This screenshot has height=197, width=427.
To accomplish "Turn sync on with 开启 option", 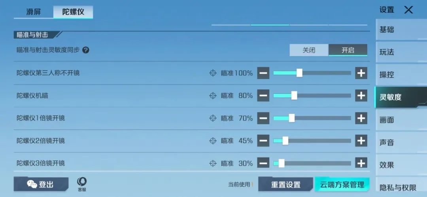I will click(348, 50).
